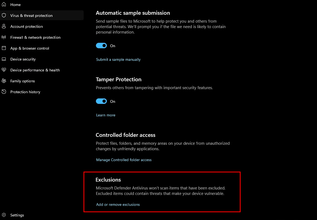Turn off Automatic sample submission toggle
This screenshot has width=317, height=220.
101,46
